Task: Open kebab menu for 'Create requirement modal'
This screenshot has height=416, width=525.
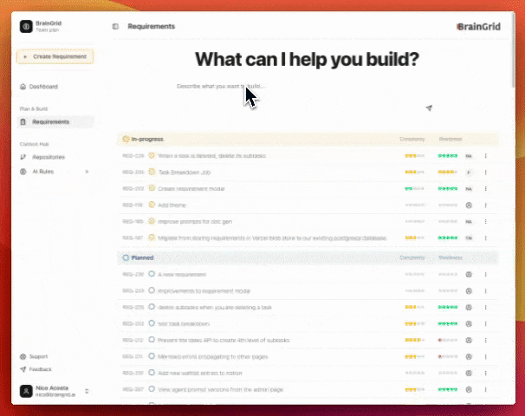Action: pos(485,189)
